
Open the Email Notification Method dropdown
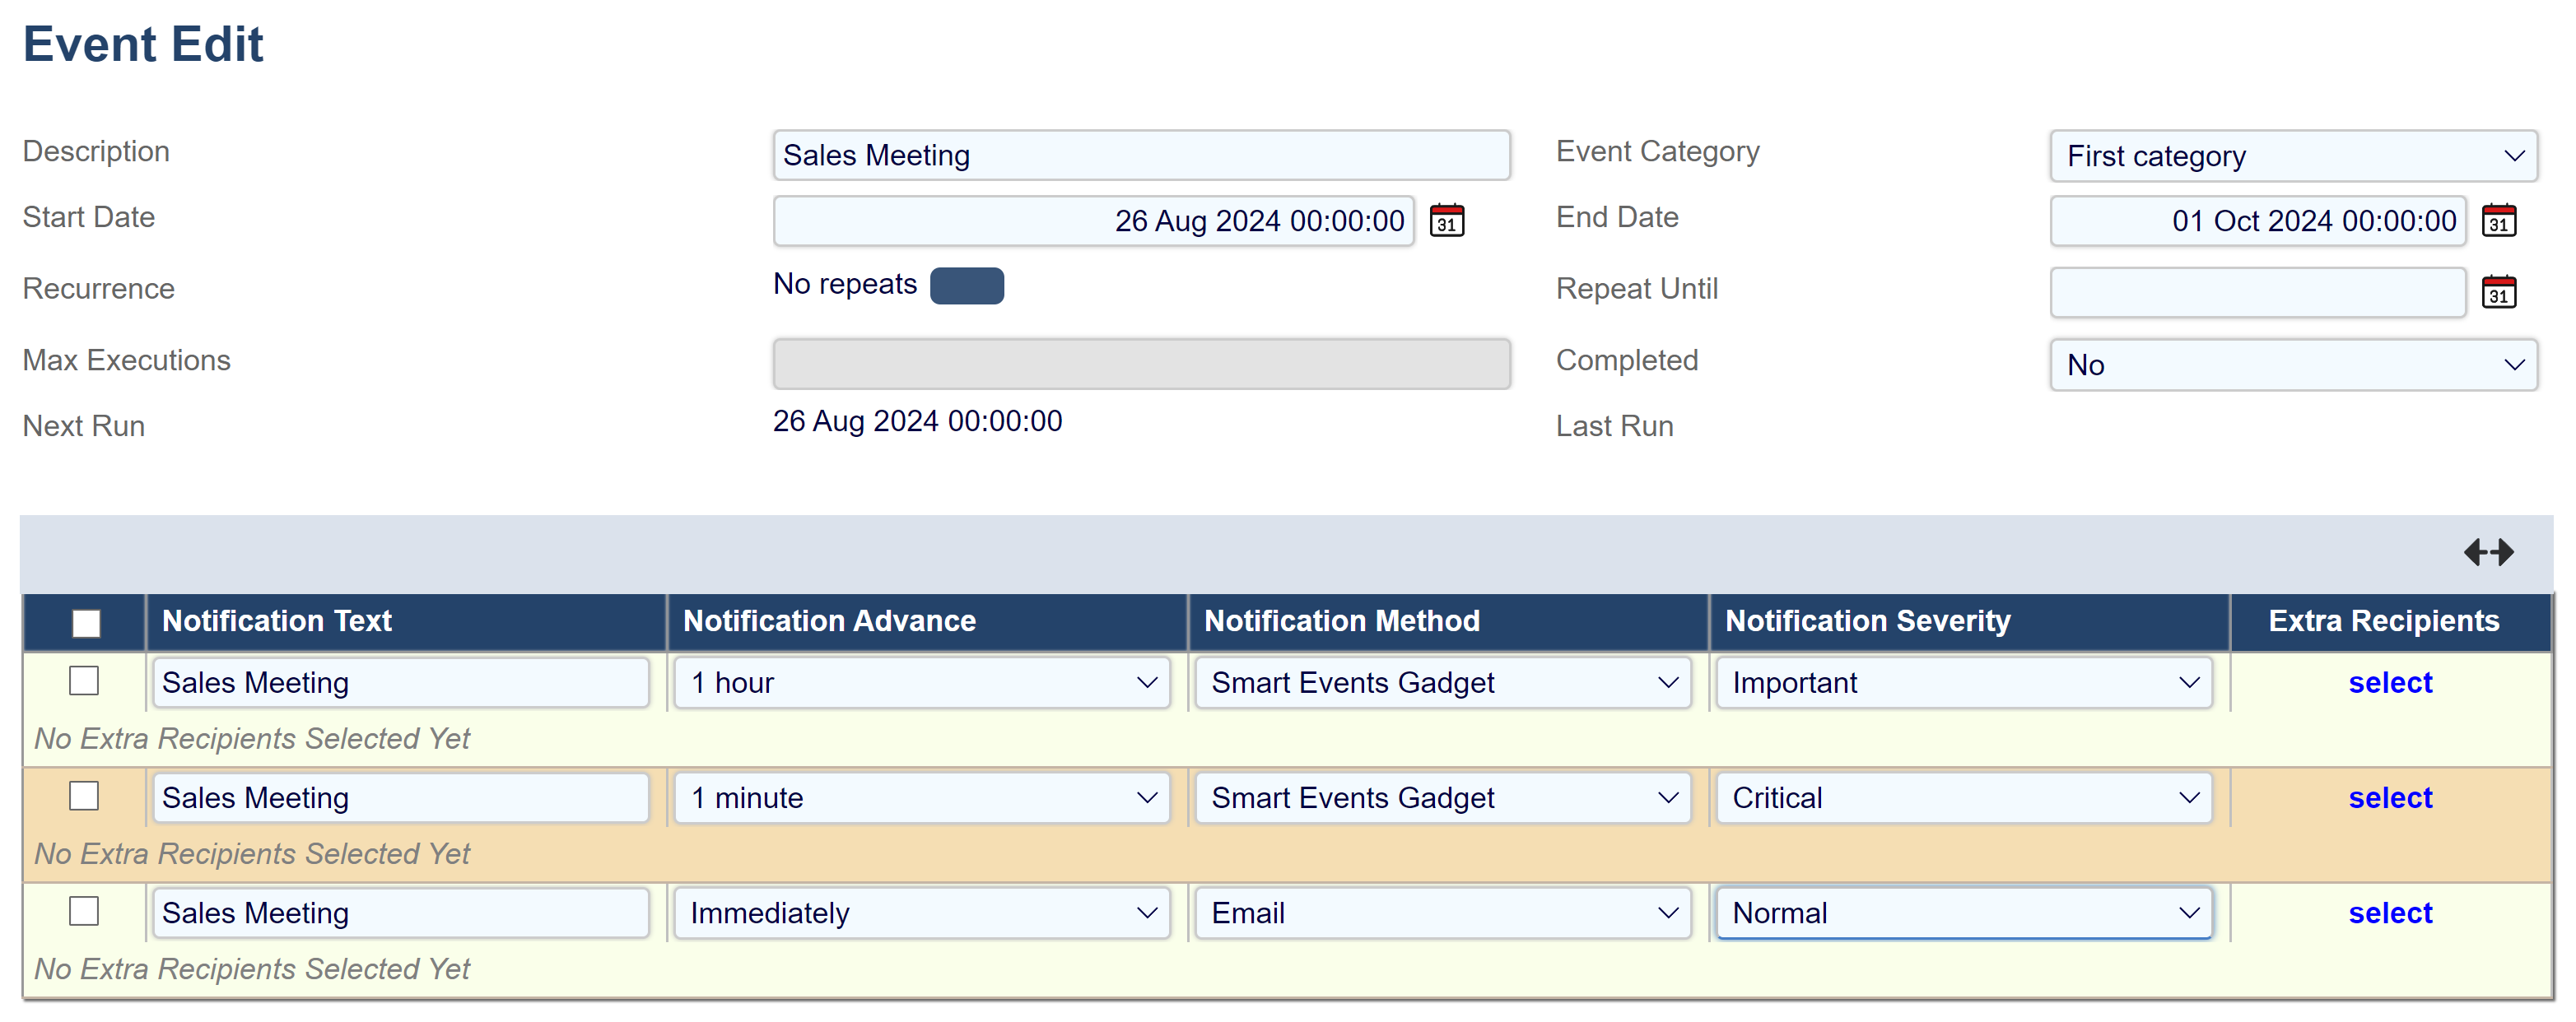click(x=1442, y=913)
